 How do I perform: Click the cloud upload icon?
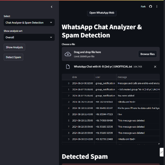[68, 54]
